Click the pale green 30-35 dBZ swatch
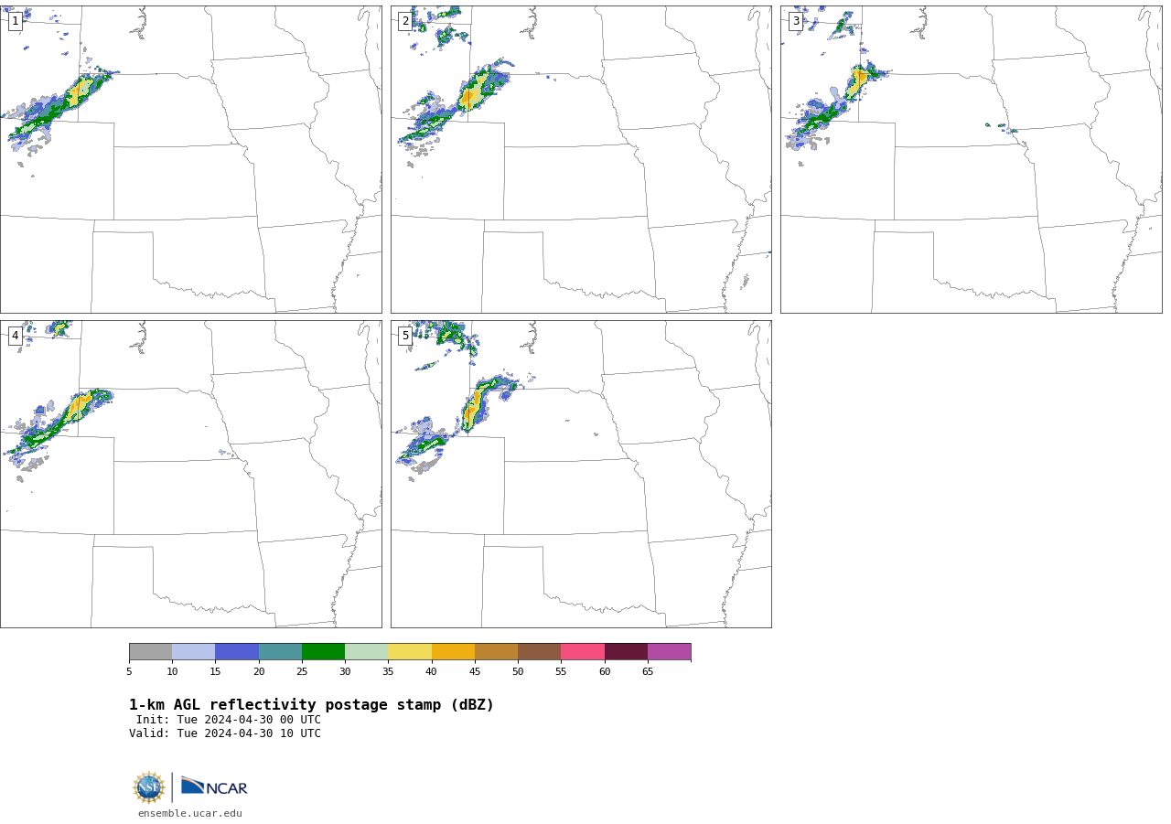Viewport: 1171px width, 824px height. coord(366,652)
